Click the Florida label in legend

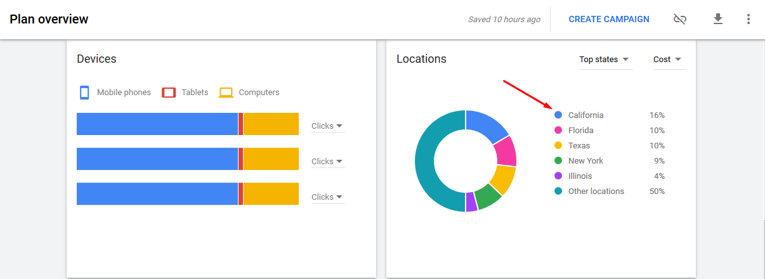tap(581, 131)
